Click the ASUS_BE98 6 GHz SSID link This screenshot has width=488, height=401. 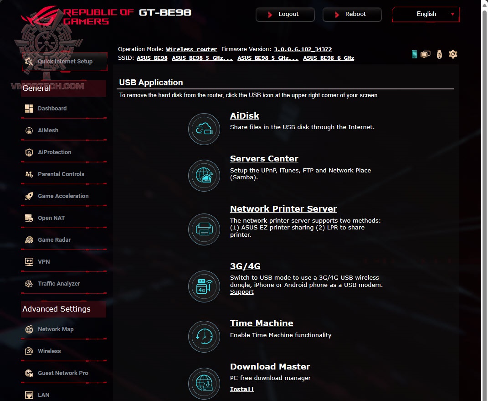coord(329,58)
